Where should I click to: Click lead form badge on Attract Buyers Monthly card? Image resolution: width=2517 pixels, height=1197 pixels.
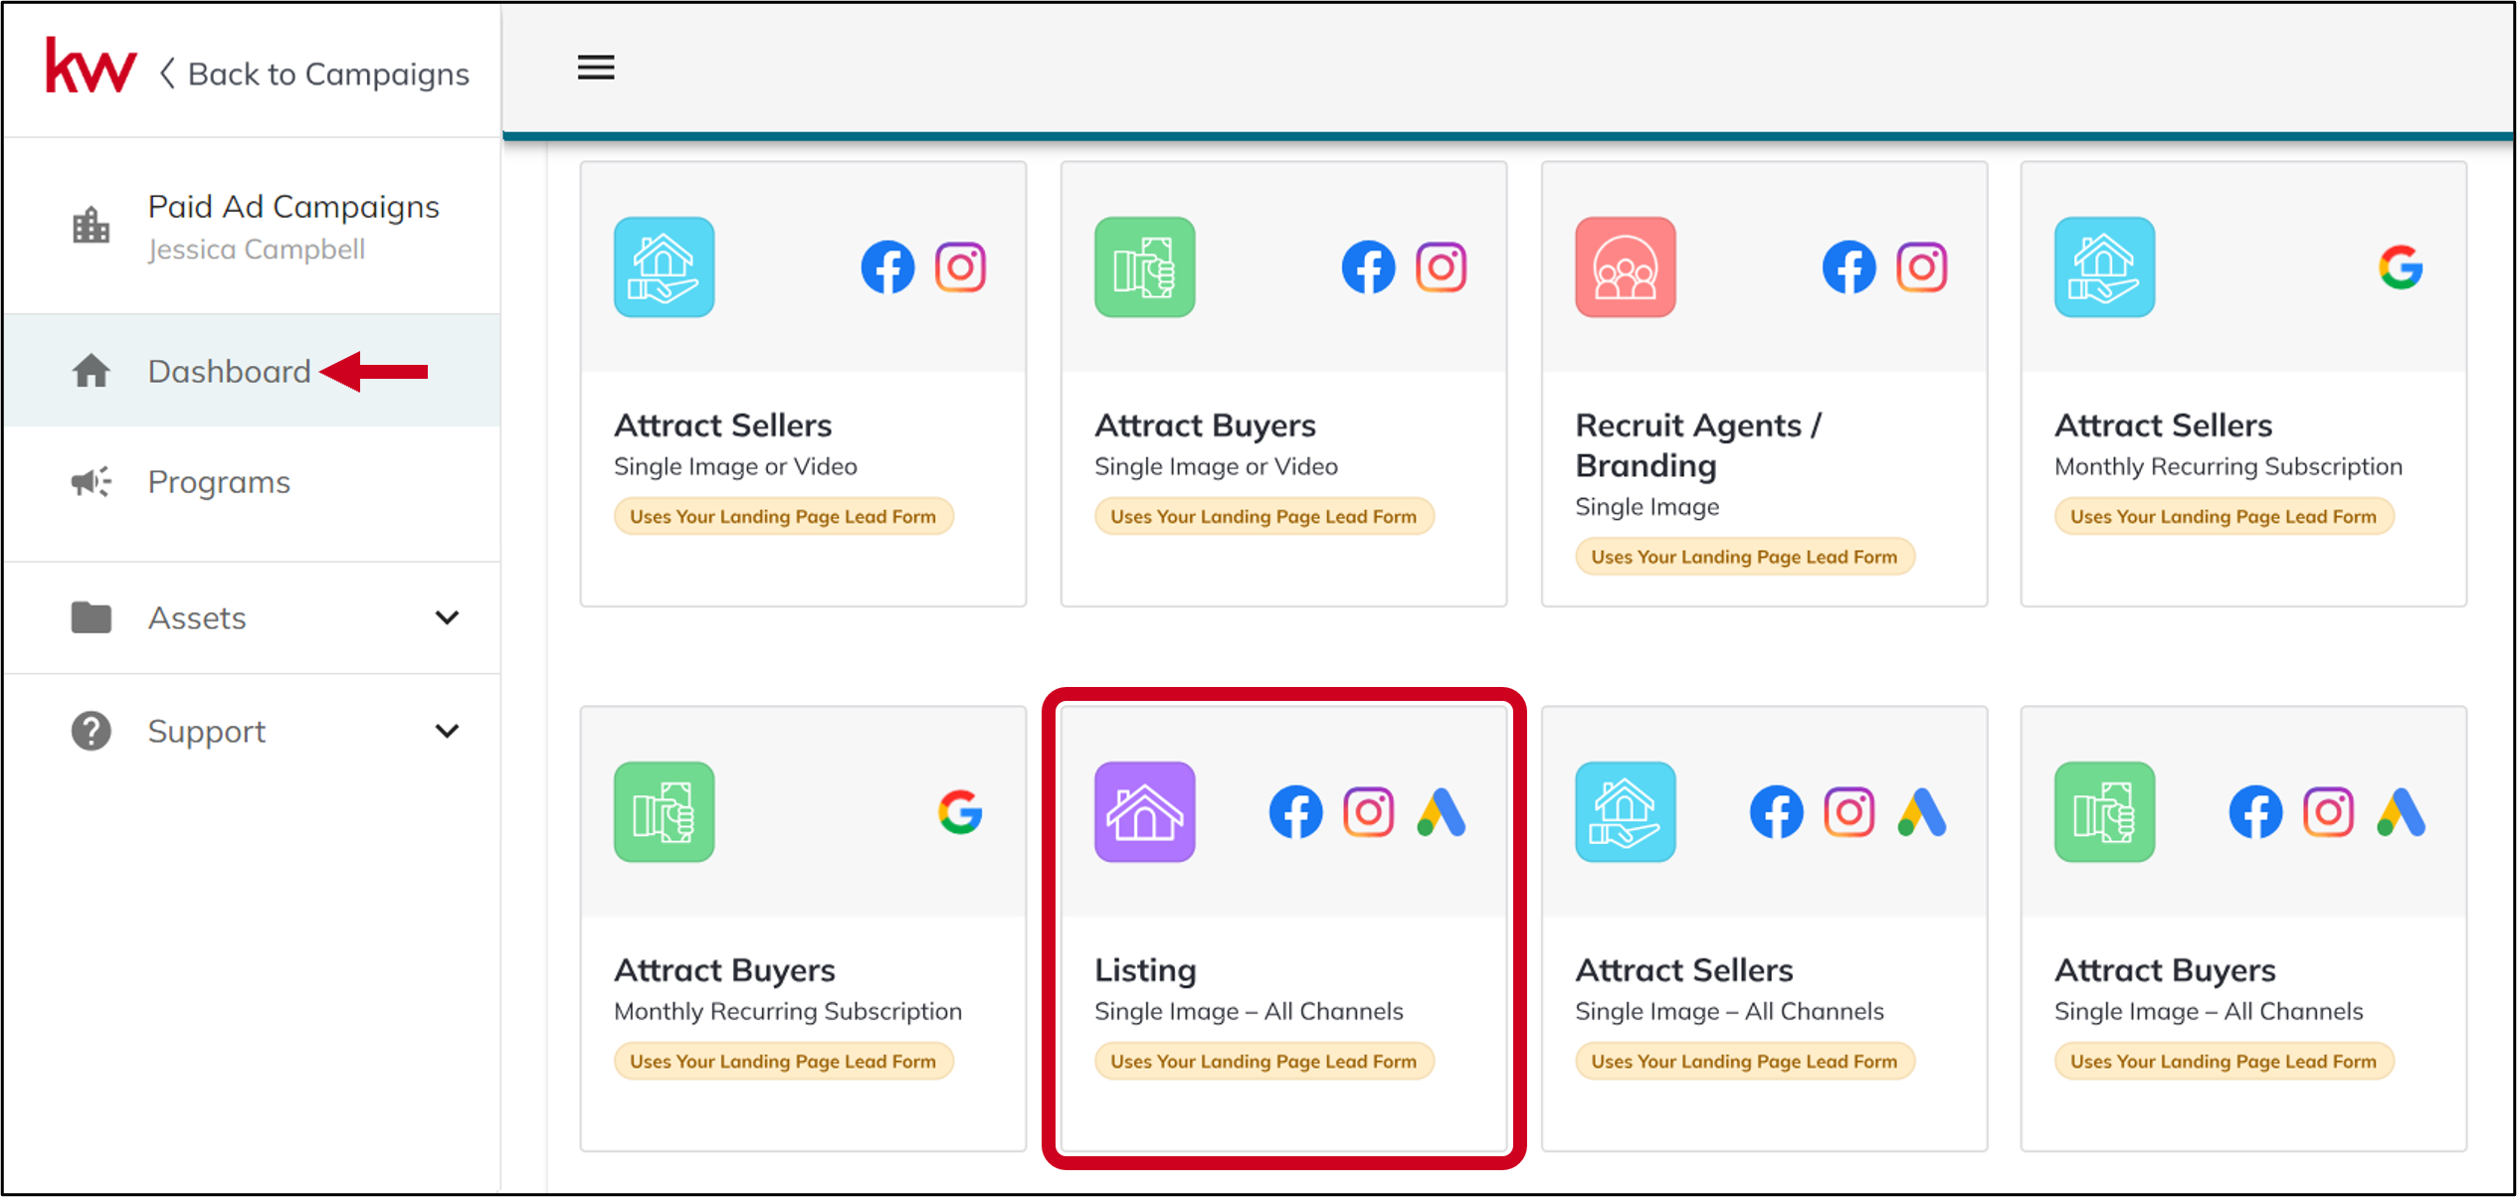[783, 1061]
